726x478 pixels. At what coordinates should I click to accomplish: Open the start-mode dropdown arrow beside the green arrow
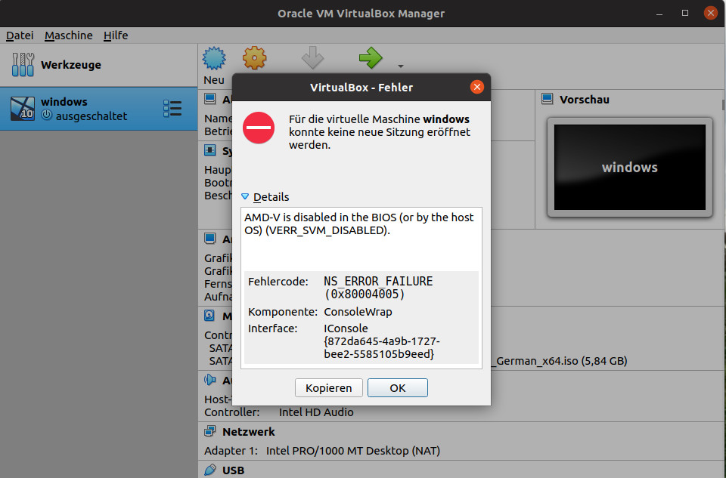click(401, 66)
